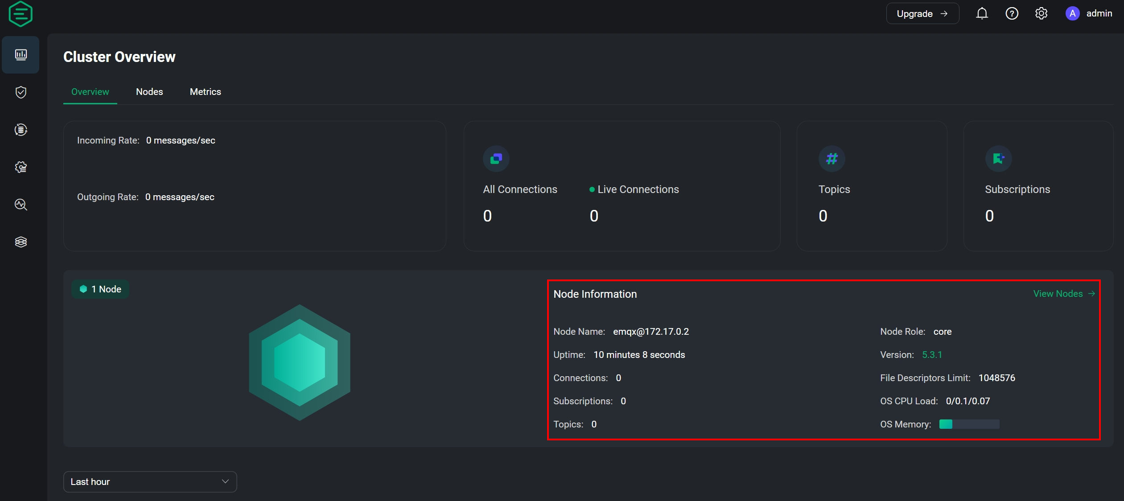Click the hexagon node graphic
Viewport: 1124px width, 501px height.
(x=300, y=362)
